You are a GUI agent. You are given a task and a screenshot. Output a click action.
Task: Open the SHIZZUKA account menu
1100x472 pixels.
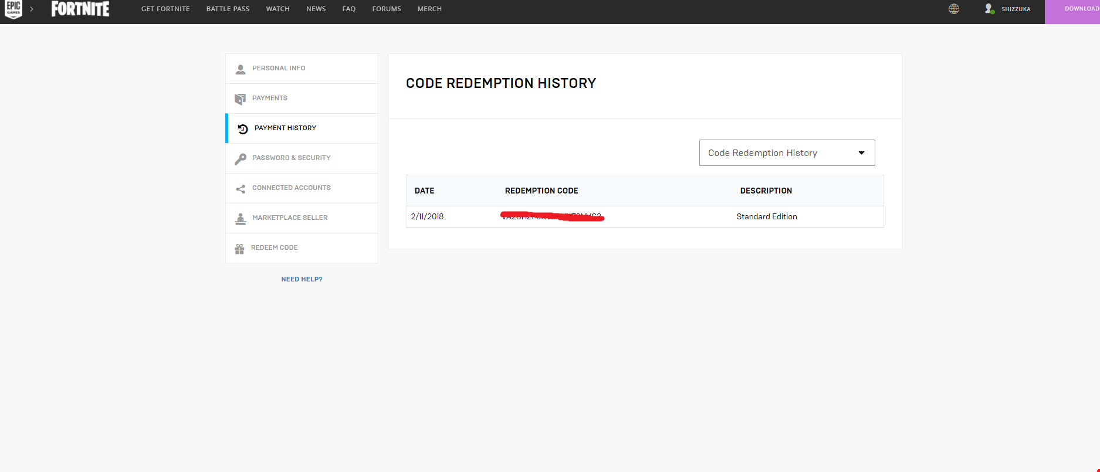pyautogui.click(x=1016, y=9)
